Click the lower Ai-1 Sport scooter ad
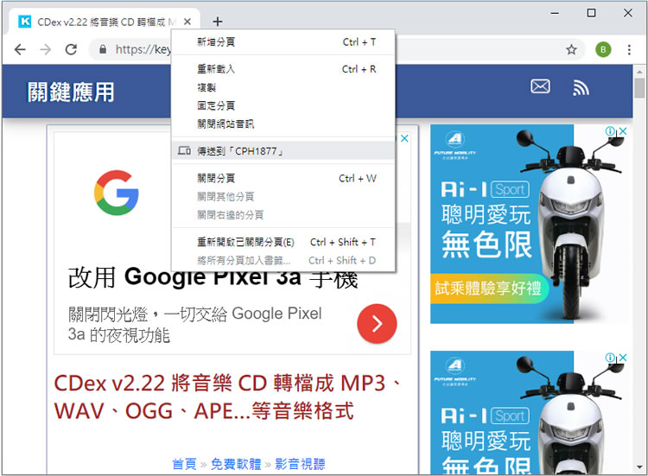The image size is (648, 476). pos(530,412)
